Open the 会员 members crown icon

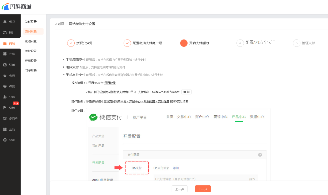pos(5,75)
